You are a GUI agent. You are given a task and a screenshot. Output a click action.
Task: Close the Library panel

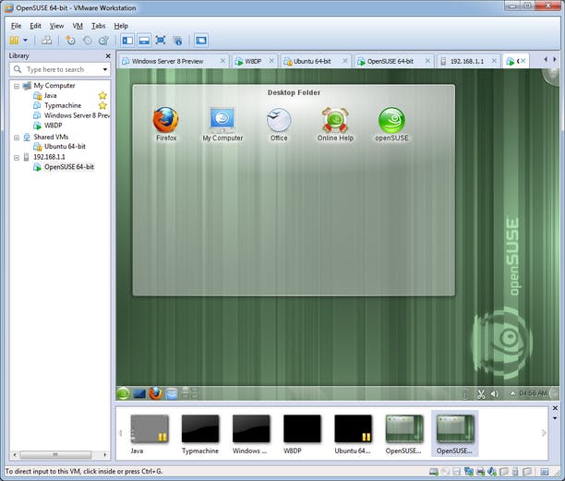(108, 55)
